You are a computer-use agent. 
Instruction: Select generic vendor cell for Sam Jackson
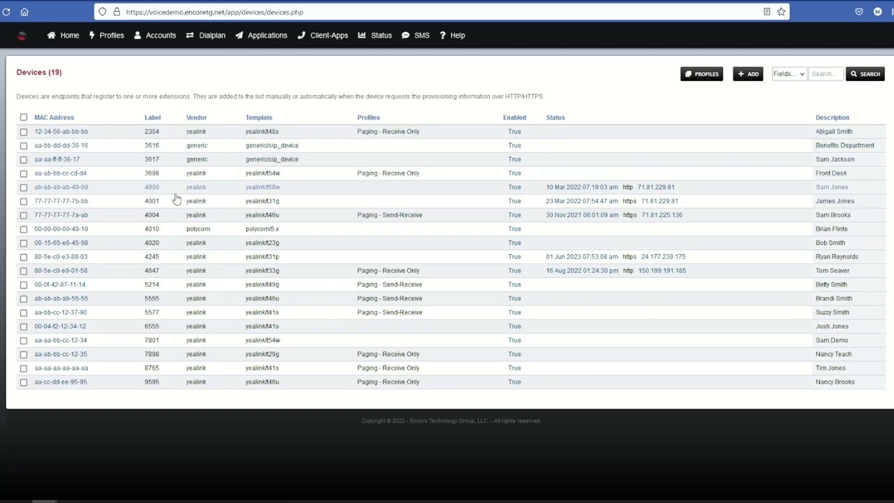coord(196,159)
